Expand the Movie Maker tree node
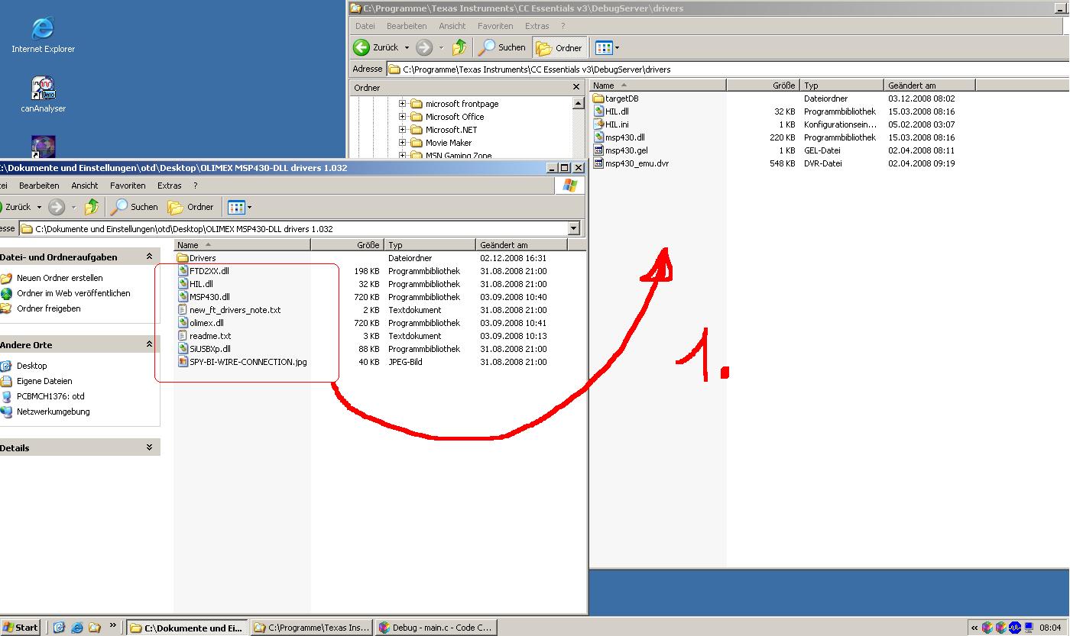The height and width of the screenshot is (636, 1070). click(402, 143)
